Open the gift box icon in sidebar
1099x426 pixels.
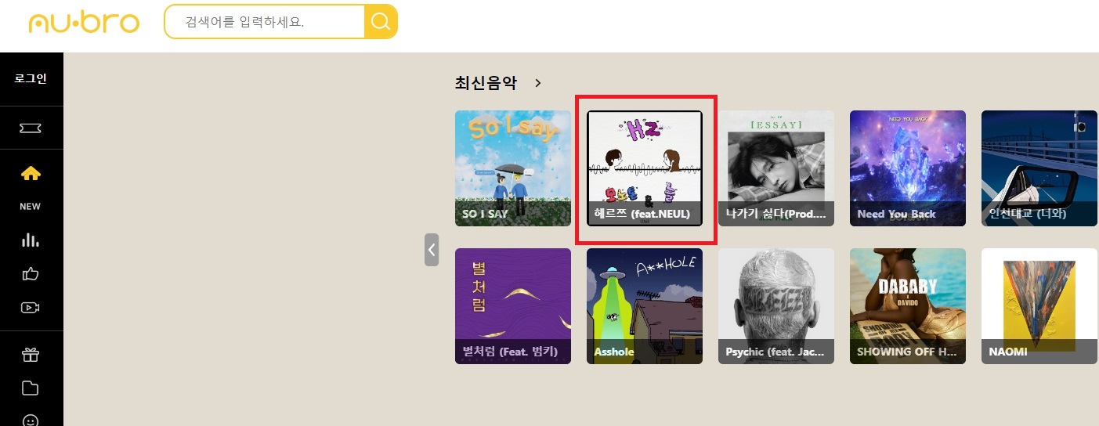click(31, 354)
